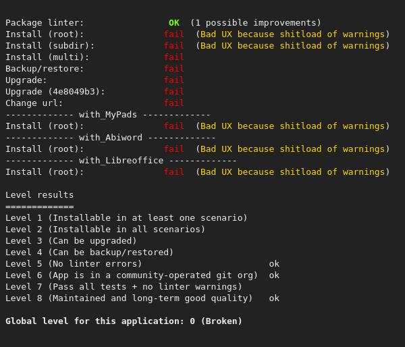Image resolution: width=405 pixels, height=347 pixels.
Task: Click the "Upgrade (4e8049b3):" label
Action: (55, 92)
